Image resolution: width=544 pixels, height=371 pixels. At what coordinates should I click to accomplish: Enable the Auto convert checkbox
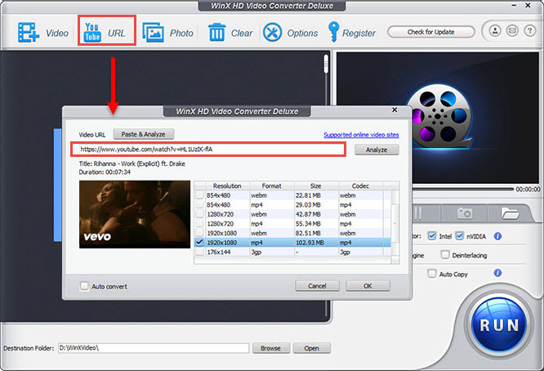84,286
